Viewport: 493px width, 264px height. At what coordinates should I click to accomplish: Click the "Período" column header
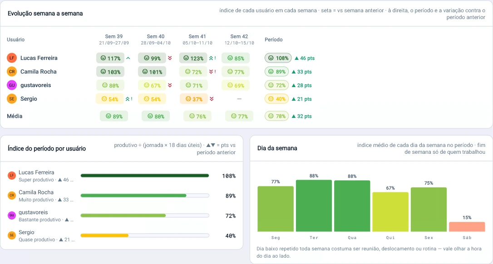click(x=274, y=39)
